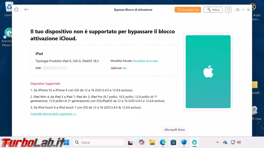264x148 pixels.
Task: Go to the AnyUnlock home screen
Action: pyautogui.click(x=16, y=10)
